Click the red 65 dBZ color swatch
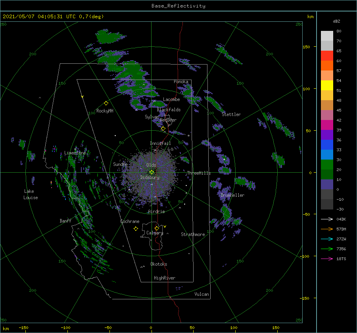This screenshot has height=333, width=357. coord(327,55)
